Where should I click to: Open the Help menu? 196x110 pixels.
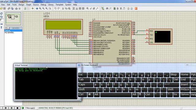(75, 5)
